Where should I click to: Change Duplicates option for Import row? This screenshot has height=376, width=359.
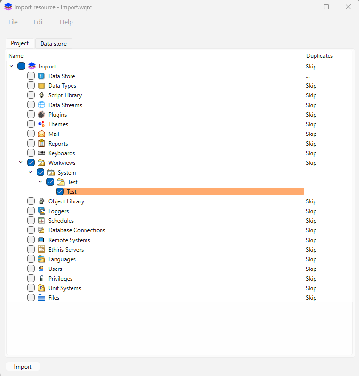311,67
